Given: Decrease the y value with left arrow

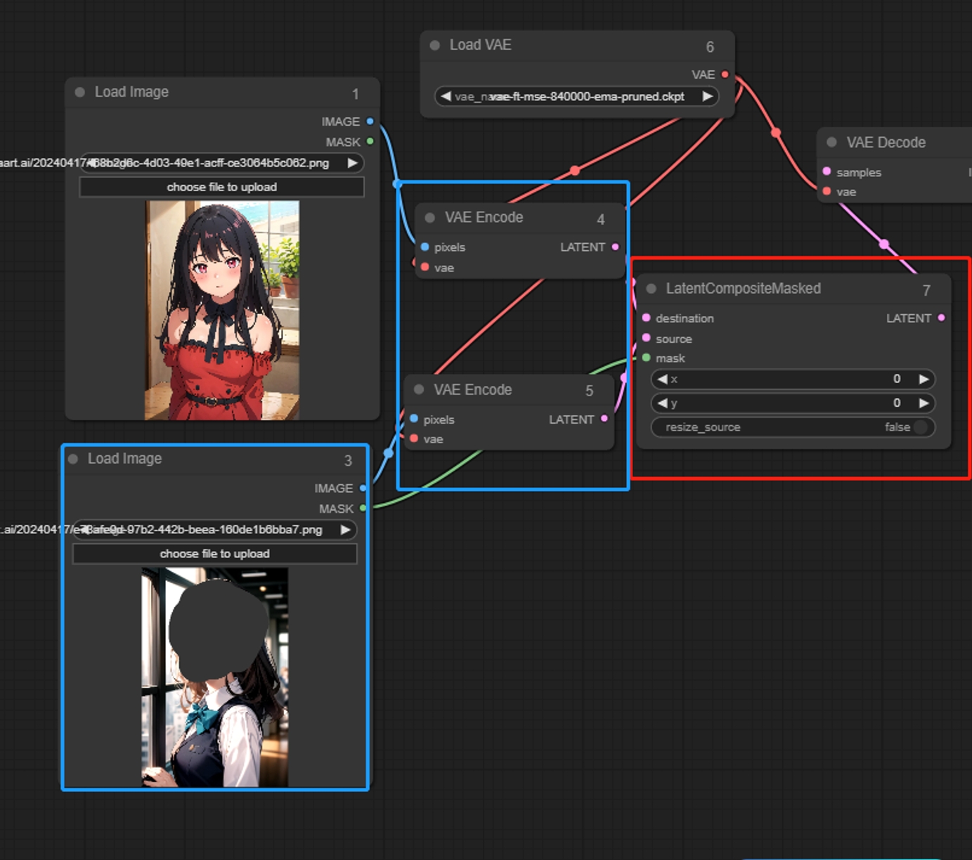Looking at the screenshot, I should click(662, 403).
